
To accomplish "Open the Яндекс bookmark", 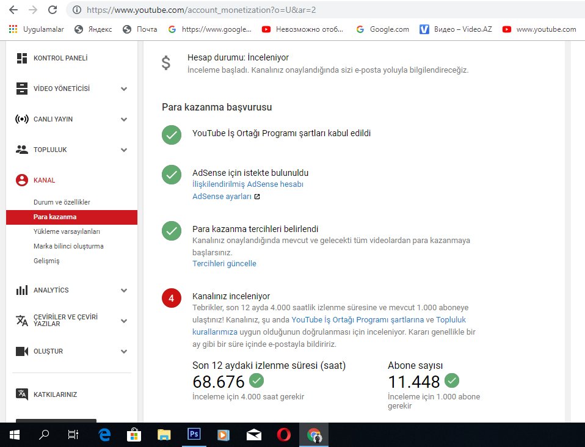I will 93,29.
